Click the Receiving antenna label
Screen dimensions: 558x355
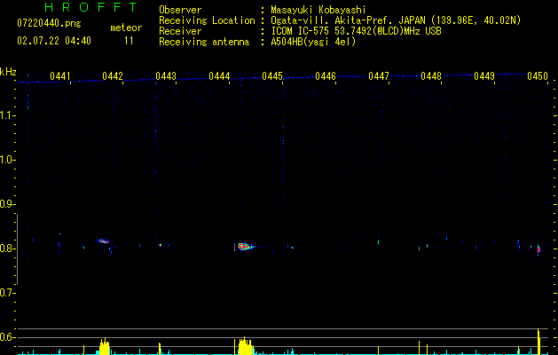click(204, 42)
